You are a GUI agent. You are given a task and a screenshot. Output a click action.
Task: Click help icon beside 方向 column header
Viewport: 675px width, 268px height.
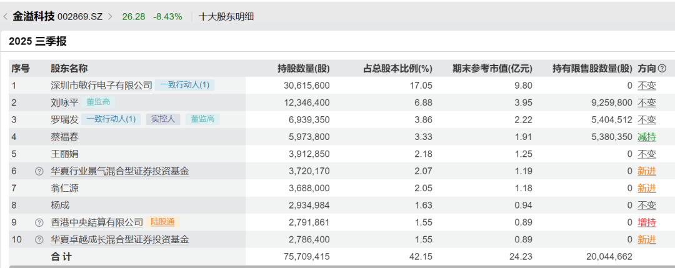pos(662,69)
